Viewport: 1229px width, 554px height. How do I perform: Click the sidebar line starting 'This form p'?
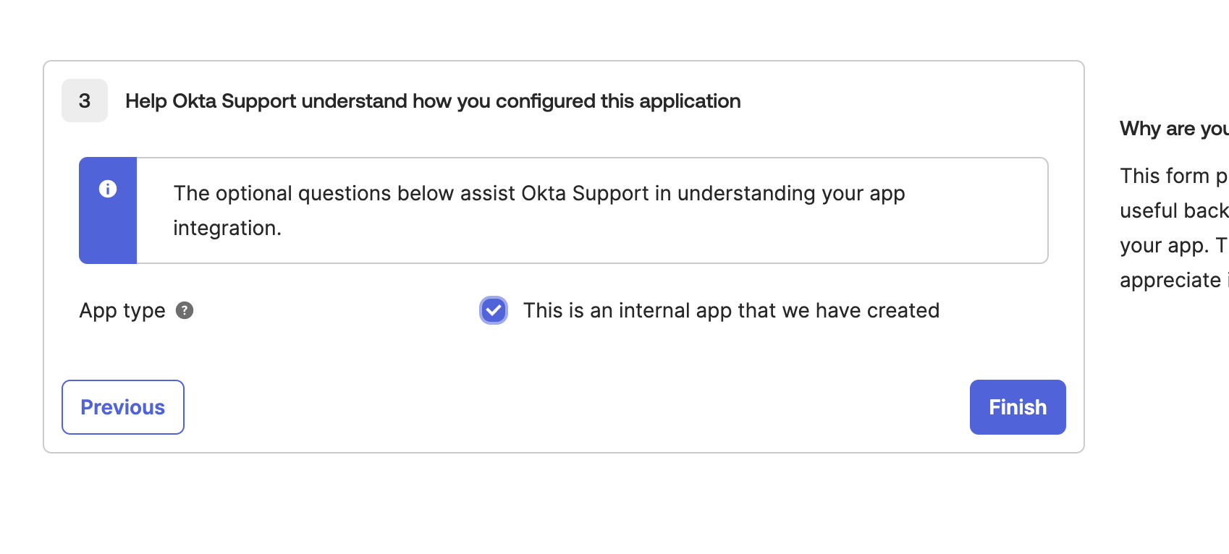(1174, 176)
